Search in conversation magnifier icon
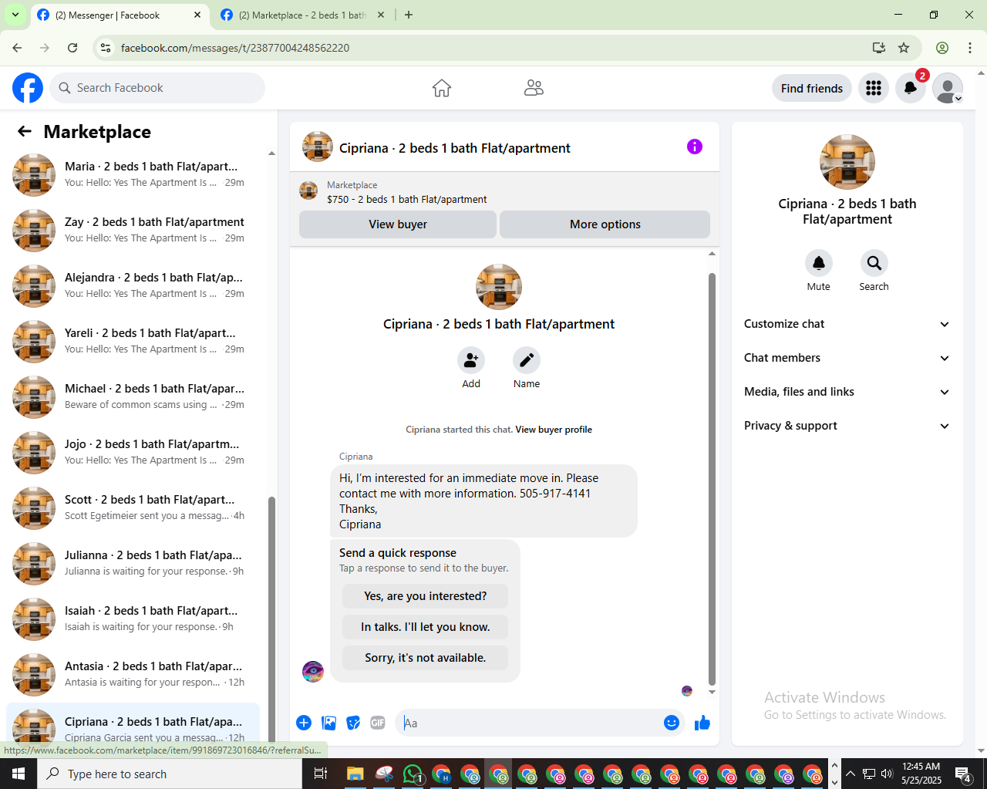 tap(874, 263)
